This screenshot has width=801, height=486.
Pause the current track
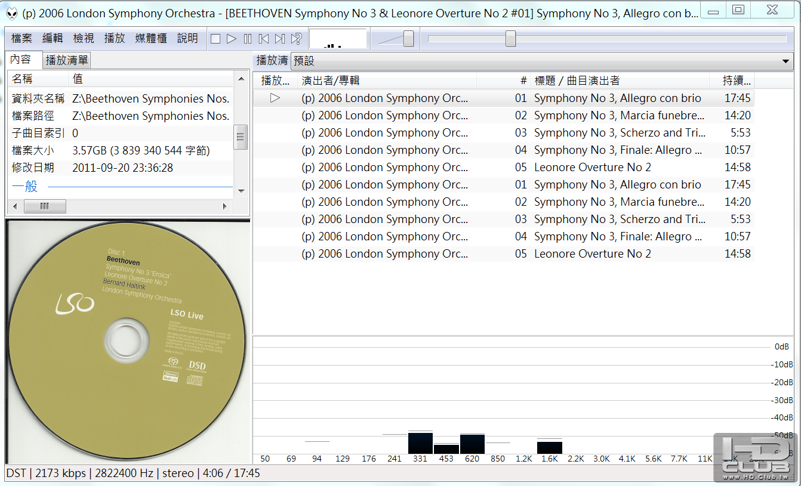coord(248,39)
